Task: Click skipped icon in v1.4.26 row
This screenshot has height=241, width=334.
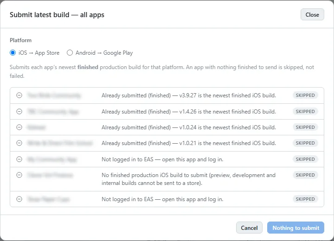Action: click(x=19, y=111)
